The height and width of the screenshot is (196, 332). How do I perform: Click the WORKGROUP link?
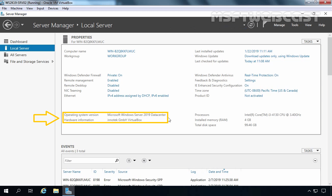click(117, 56)
